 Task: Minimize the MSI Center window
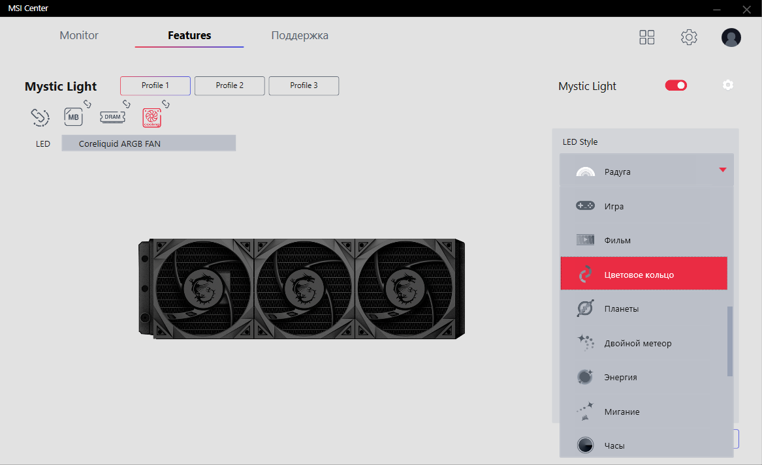pos(717,8)
